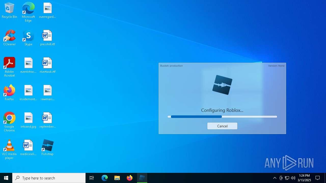
Task: Select Adobe Acrobat desktop shortcut
Action: (x=9, y=67)
